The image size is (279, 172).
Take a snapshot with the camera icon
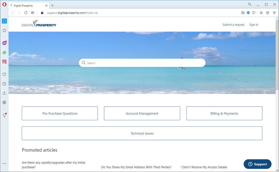(243, 13)
